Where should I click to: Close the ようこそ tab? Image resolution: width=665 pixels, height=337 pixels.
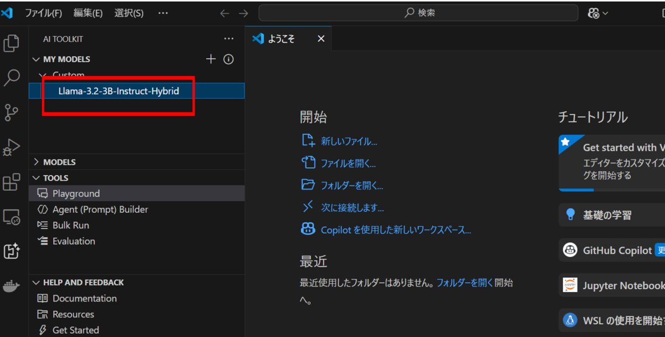pos(320,39)
